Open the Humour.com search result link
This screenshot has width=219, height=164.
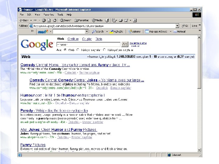[x=62, y=95]
